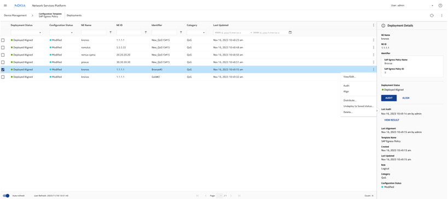The height and width of the screenshot is (199, 448).
Task: Open page-level more options menu
Action: tap(441, 15)
